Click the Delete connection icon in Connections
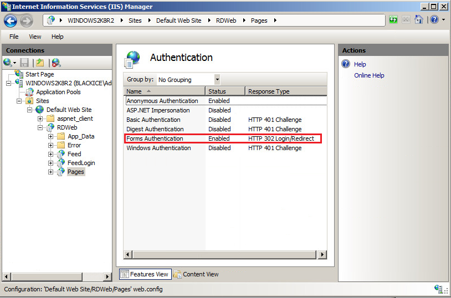451x298 pixels. 56,63
